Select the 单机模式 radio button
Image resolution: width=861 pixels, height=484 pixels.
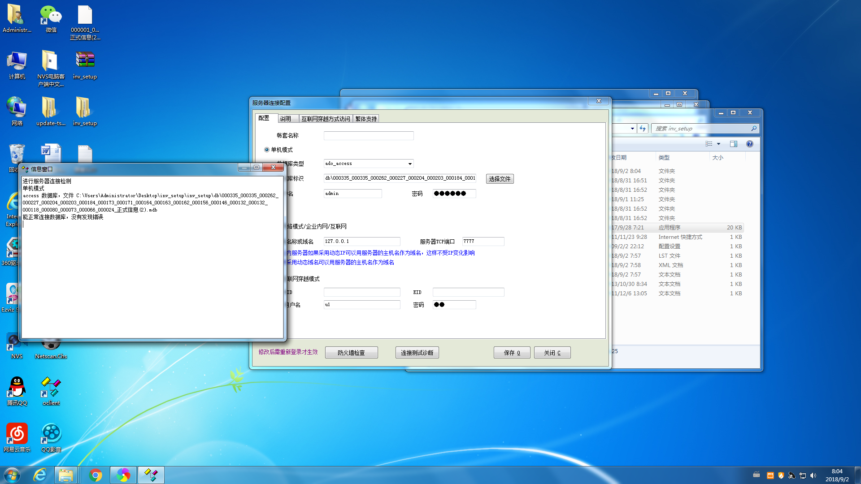pos(267,150)
